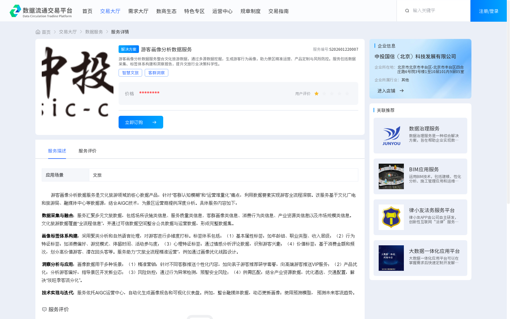Click the 客群洞察 tag

pos(157,73)
